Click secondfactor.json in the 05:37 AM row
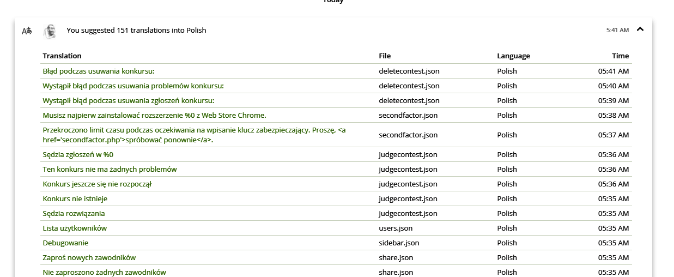 coord(408,135)
